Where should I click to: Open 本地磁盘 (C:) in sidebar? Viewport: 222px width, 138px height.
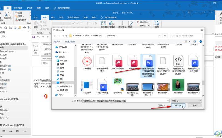point(64,86)
